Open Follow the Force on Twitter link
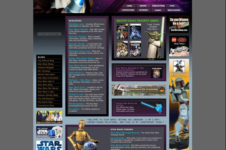The width and height of the screenshot is (226, 150). coord(127,104)
